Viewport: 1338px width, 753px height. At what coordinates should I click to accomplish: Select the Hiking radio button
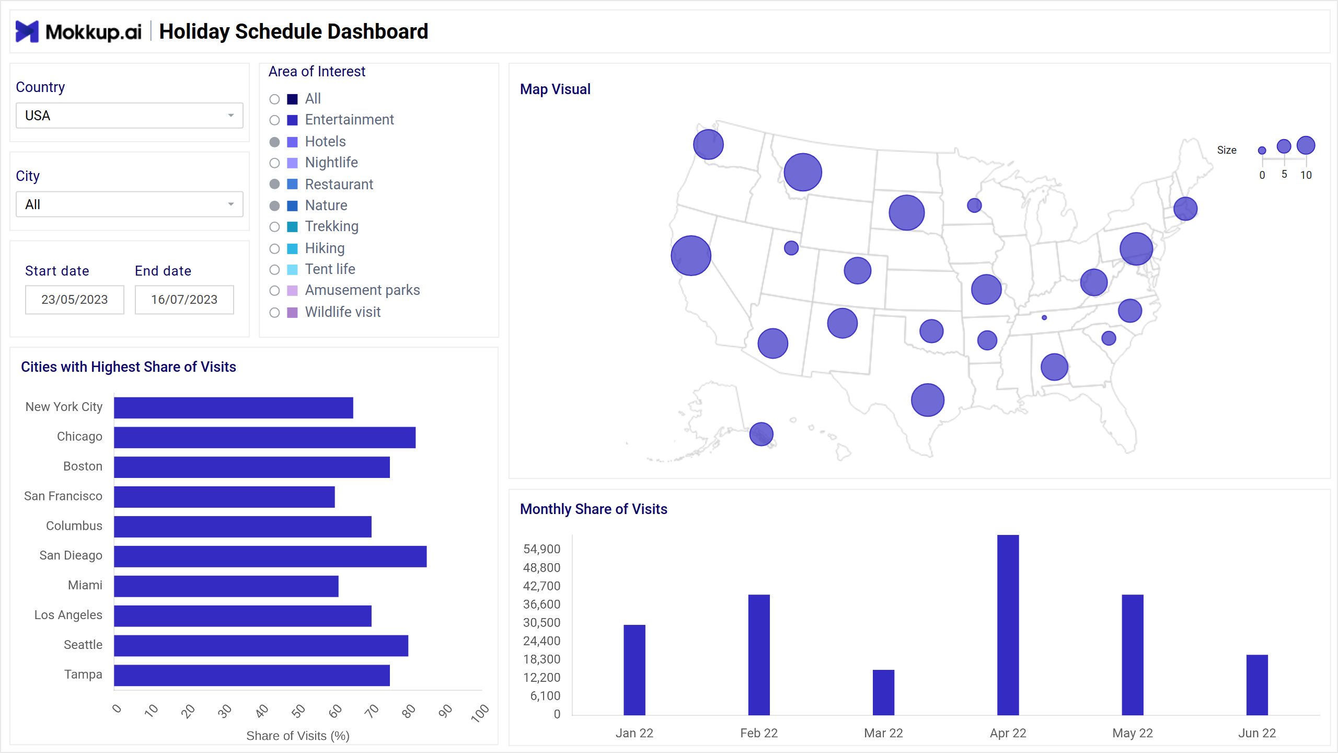(x=274, y=249)
